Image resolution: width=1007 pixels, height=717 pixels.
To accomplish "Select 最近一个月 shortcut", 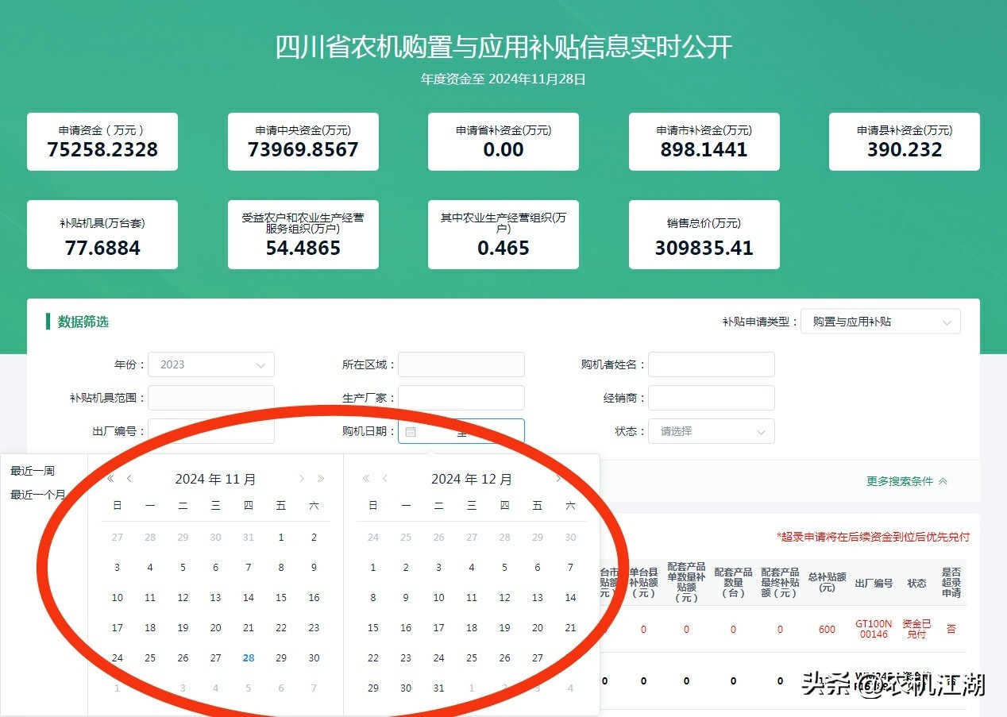I will (37, 495).
